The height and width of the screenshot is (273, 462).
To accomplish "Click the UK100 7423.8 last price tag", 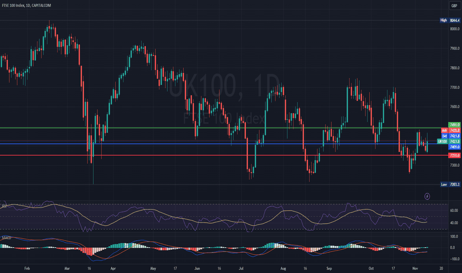I will [x=449, y=141].
